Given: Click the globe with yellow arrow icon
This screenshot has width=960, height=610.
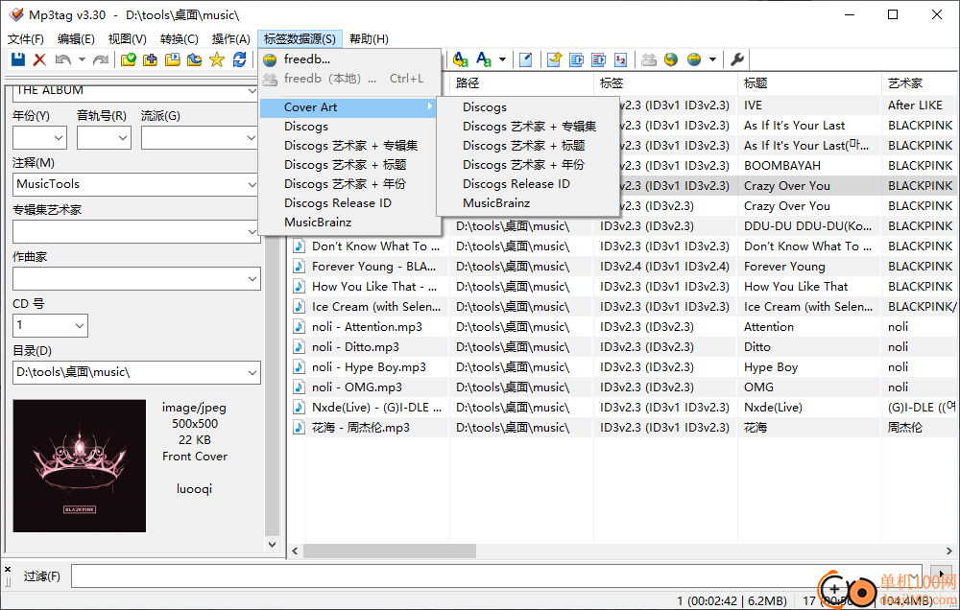Looking at the screenshot, I should coord(671,59).
